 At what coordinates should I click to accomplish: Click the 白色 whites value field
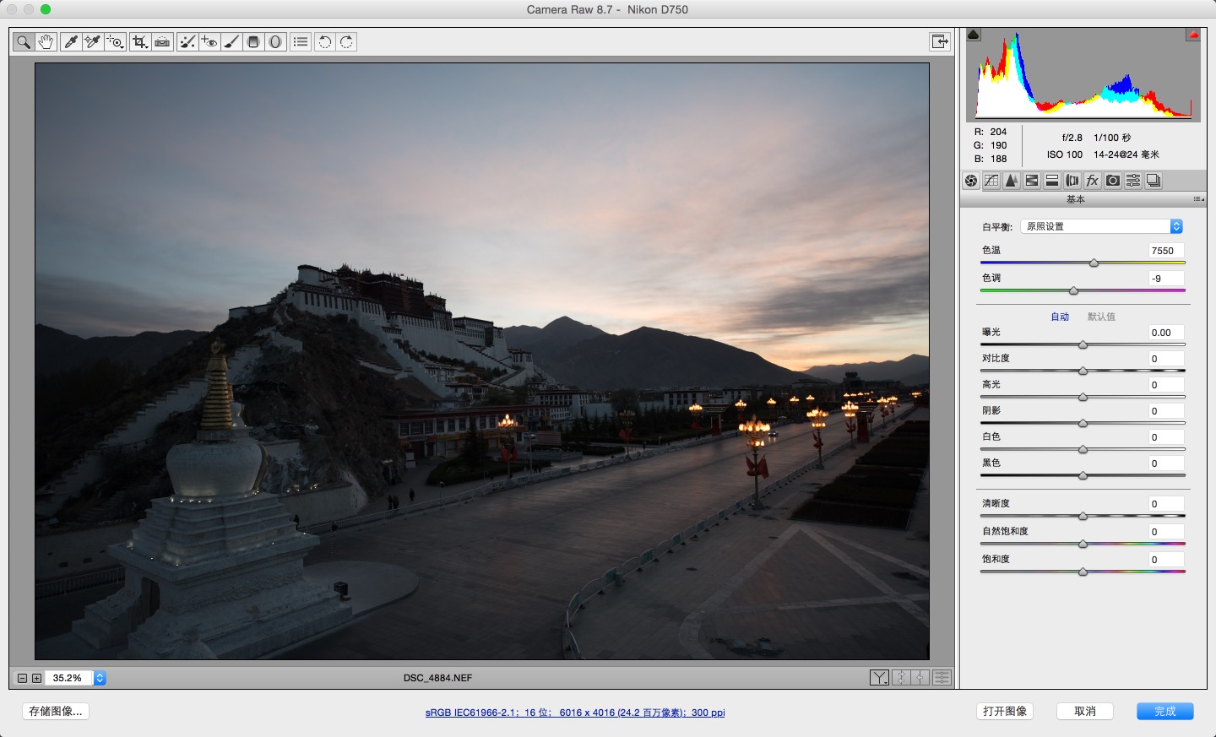click(x=1165, y=437)
